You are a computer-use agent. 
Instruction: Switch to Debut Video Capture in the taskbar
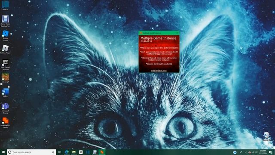(x=95, y=152)
